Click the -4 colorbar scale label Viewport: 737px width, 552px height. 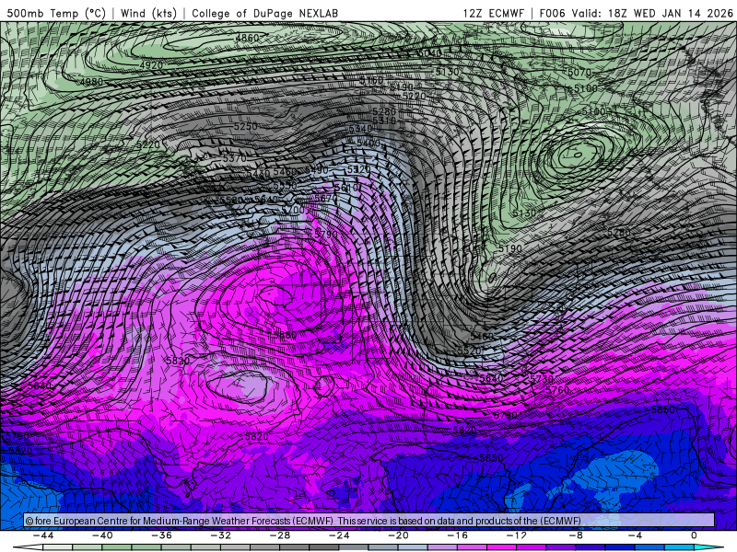(x=635, y=535)
